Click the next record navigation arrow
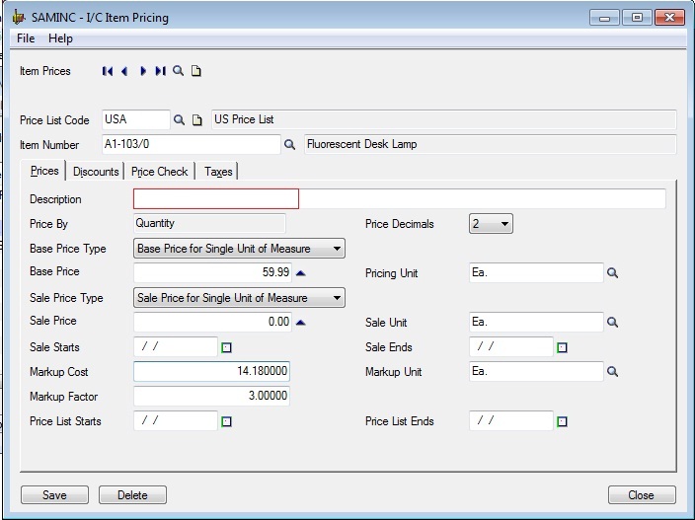The width and height of the screenshot is (695, 520). click(x=143, y=71)
